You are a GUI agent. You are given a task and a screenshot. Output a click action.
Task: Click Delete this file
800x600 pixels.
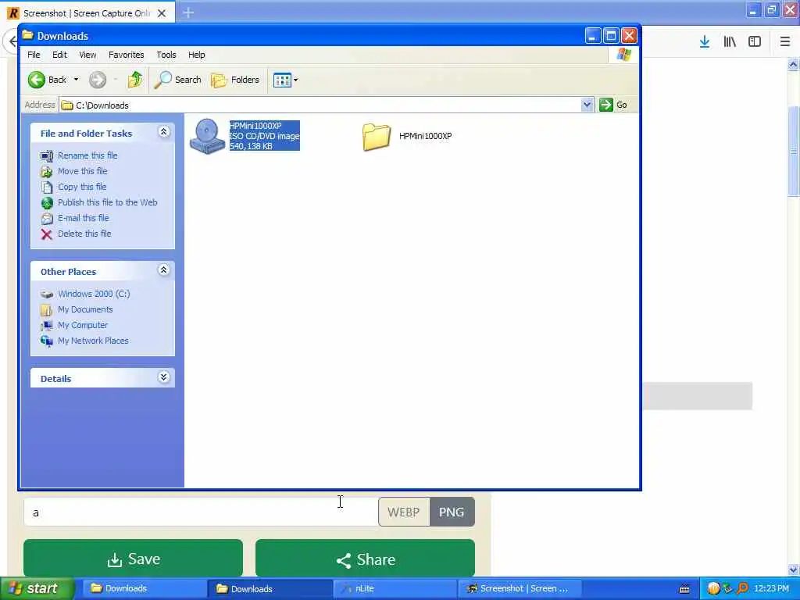(84, 234)
